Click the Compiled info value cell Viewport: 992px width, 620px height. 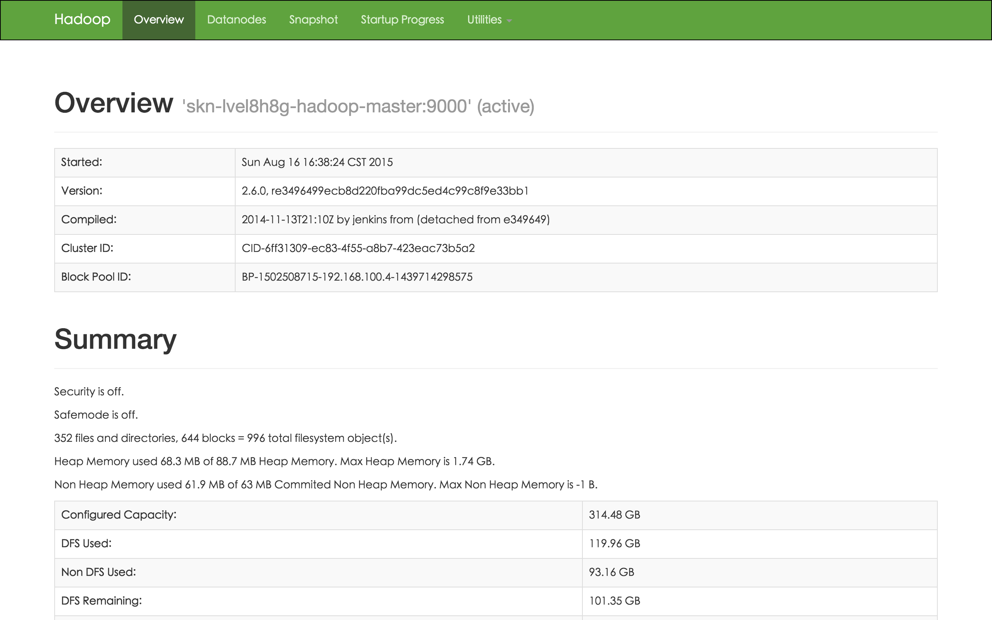tap(396, 220)
